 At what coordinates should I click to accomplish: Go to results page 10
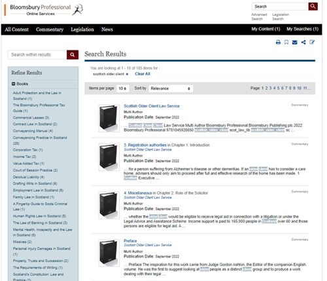299,88
